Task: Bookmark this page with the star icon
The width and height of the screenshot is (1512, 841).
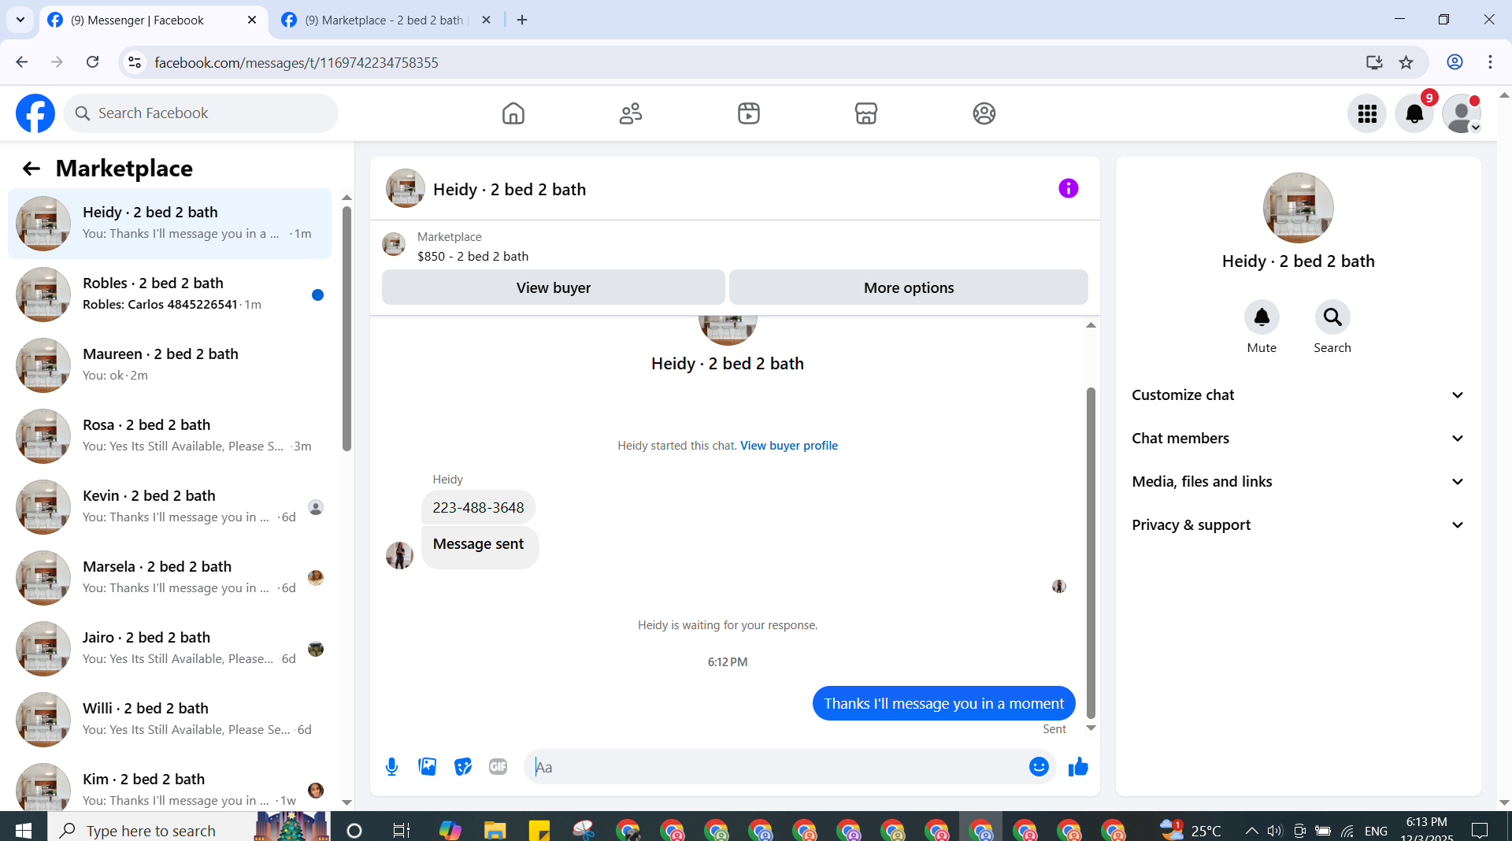Action: point(1406,62)
